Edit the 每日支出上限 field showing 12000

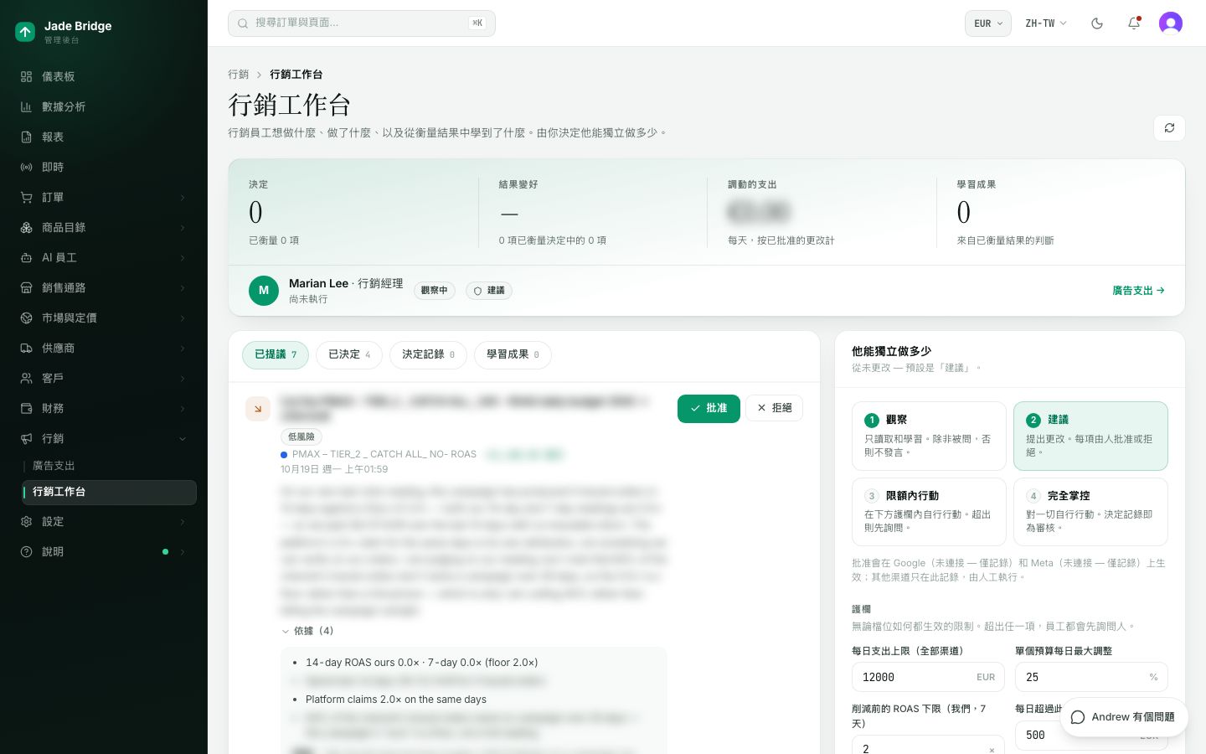(x=928, y=677)
